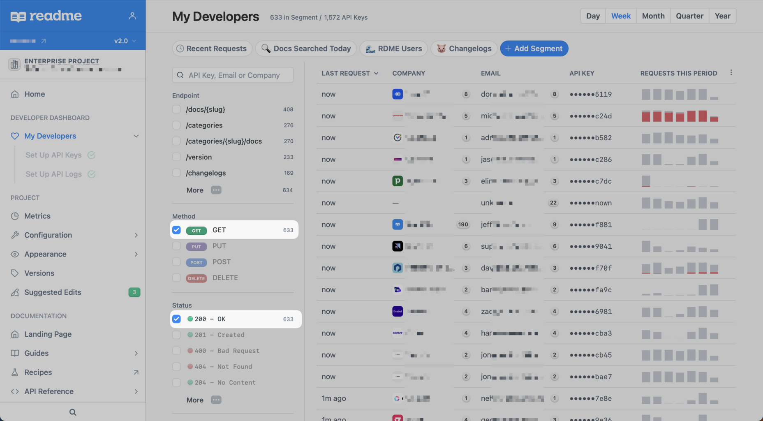Expand the Appearance submenu chevron

[136, 254]
